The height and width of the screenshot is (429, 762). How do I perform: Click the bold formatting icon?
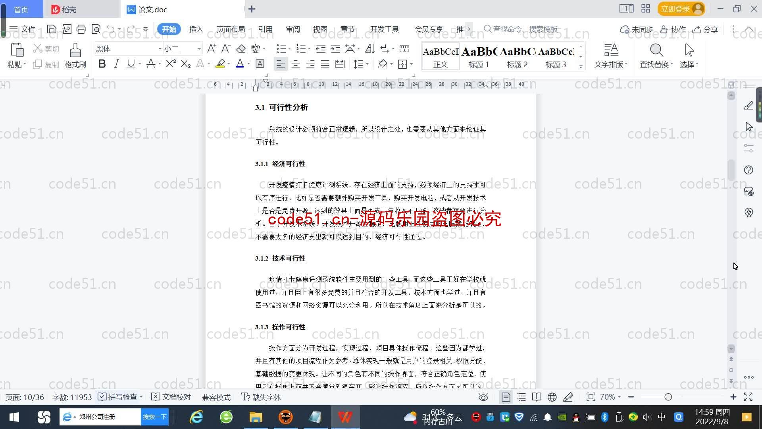click(102, 64)
